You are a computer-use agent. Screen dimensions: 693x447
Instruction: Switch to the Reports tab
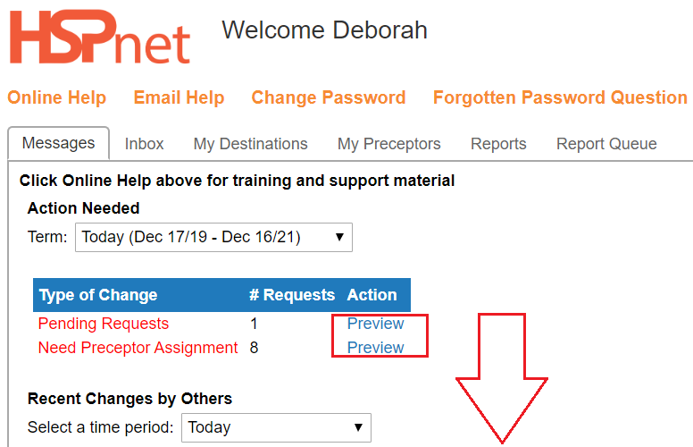click(498, 144)
